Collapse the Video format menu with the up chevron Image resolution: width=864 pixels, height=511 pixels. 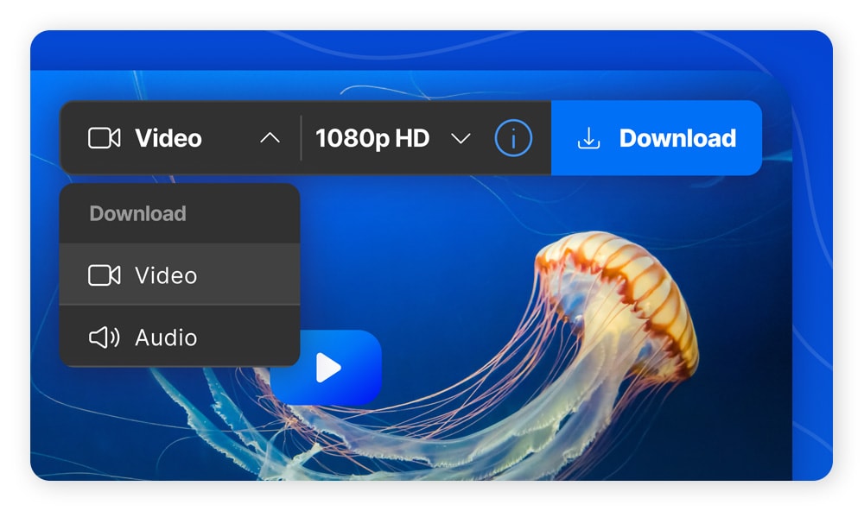270,137
